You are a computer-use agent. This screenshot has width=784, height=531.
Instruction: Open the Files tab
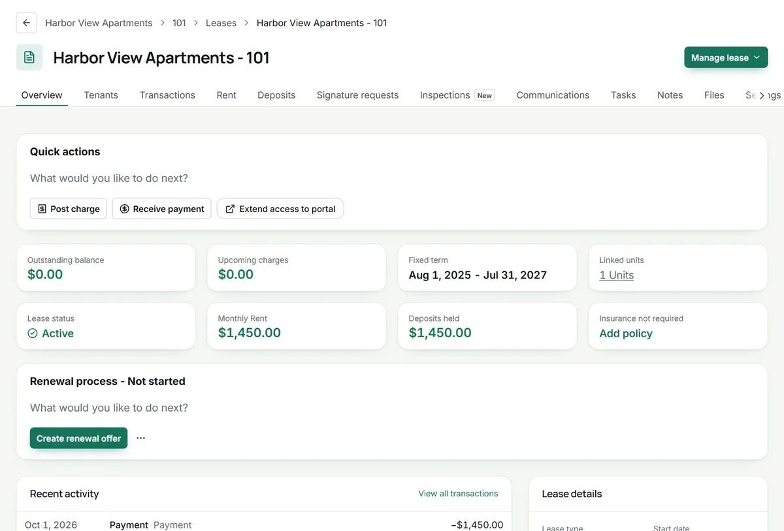click(714, 95)
